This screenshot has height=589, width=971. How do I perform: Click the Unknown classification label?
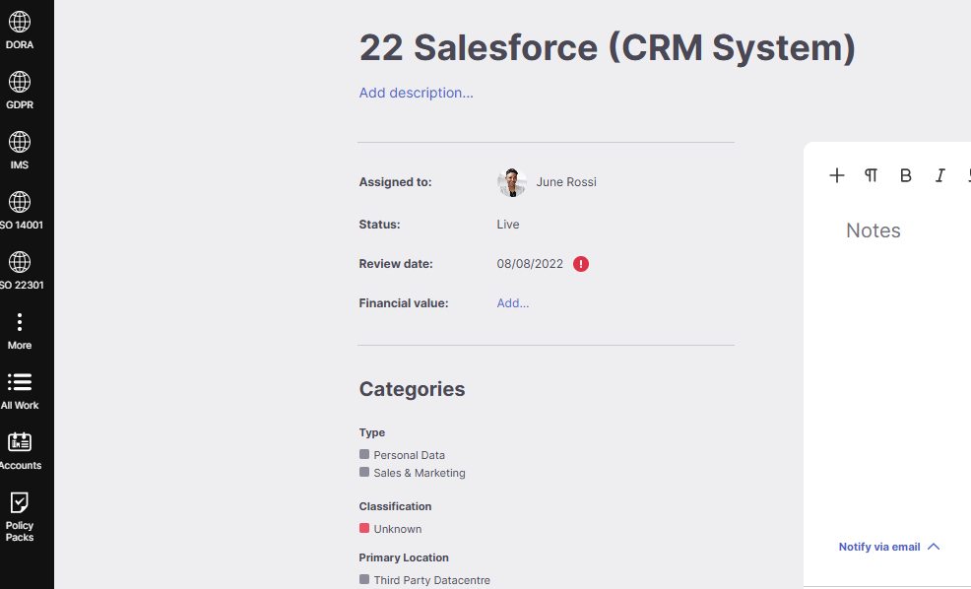pyautogui.click(x=398, y=529)
